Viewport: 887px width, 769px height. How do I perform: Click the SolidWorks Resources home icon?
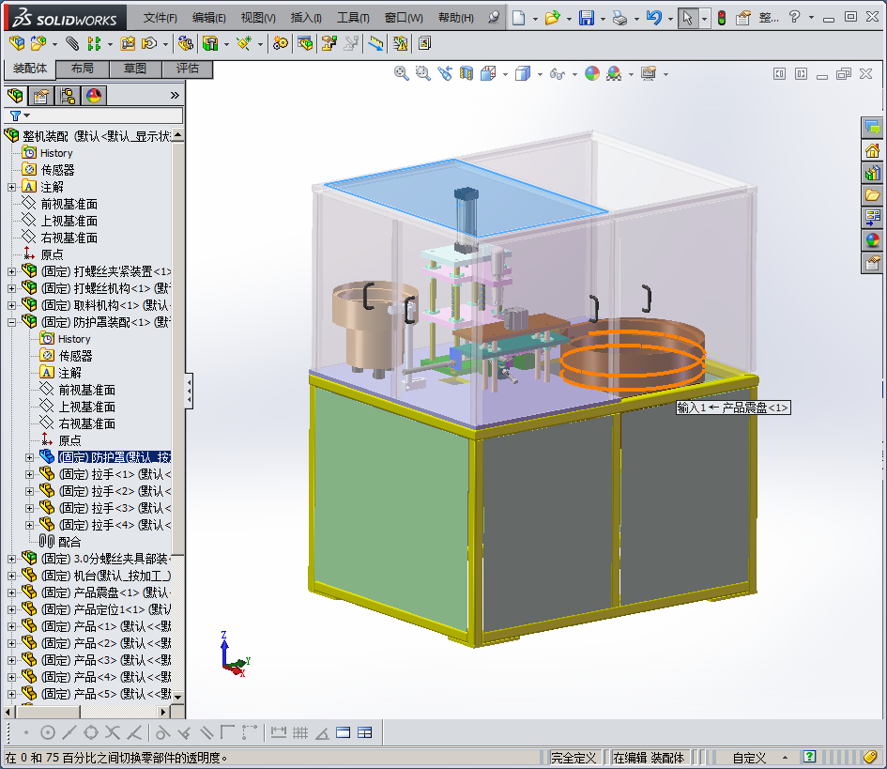click(872, 150)
